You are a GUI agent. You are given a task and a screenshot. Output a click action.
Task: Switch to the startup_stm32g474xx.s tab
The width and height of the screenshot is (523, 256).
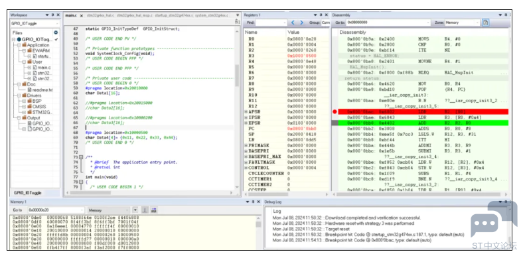pyautogui.click(x=173, y=15)
